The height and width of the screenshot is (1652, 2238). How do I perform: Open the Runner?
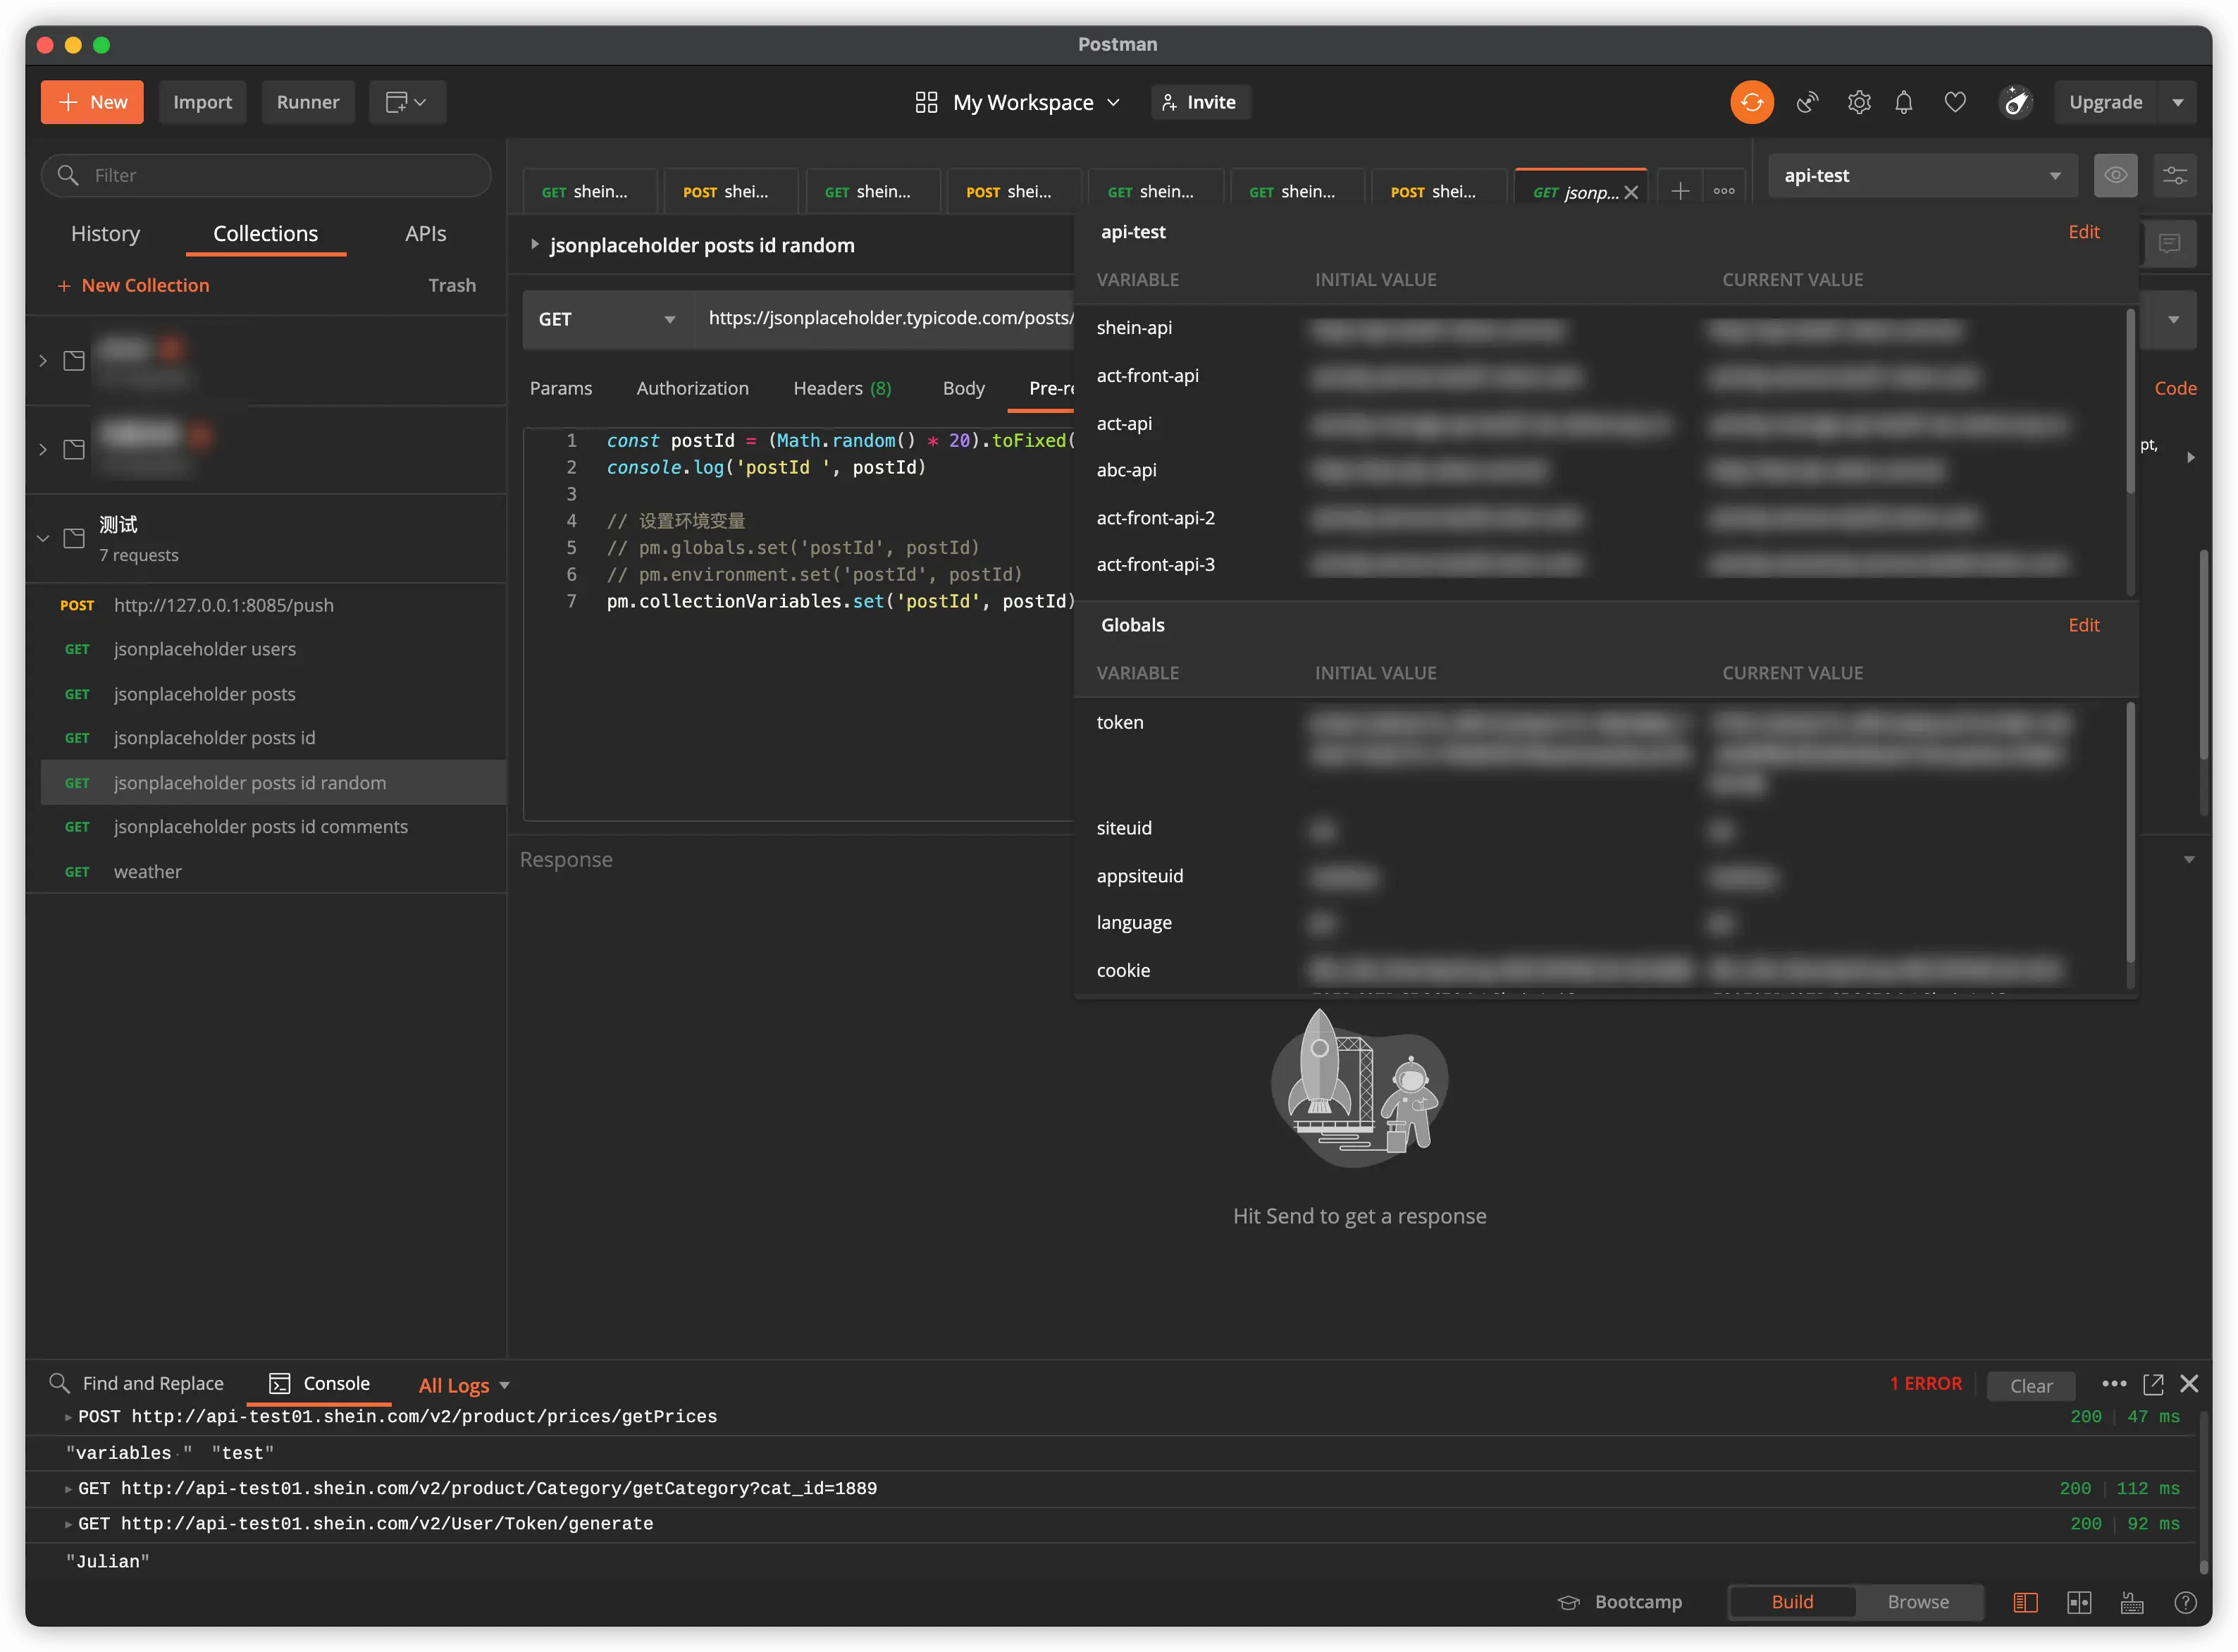tap(307, 102)
